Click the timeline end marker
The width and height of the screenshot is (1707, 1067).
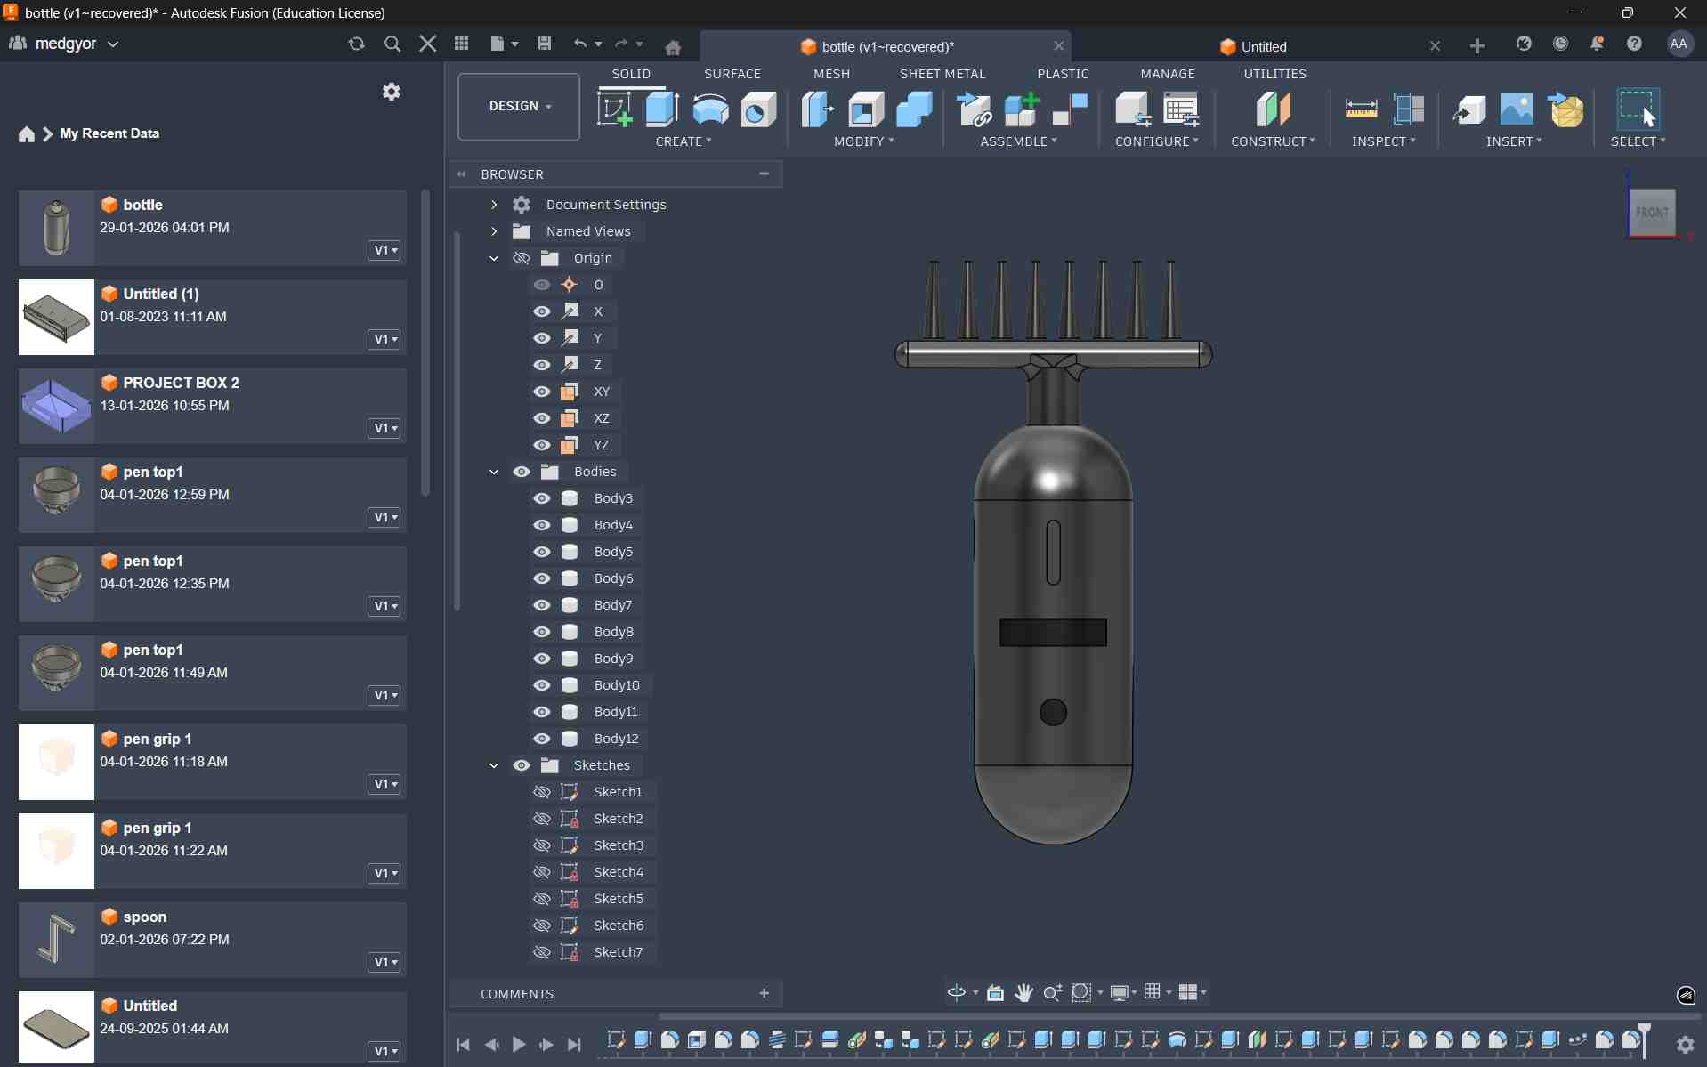pos(1644,1032)
